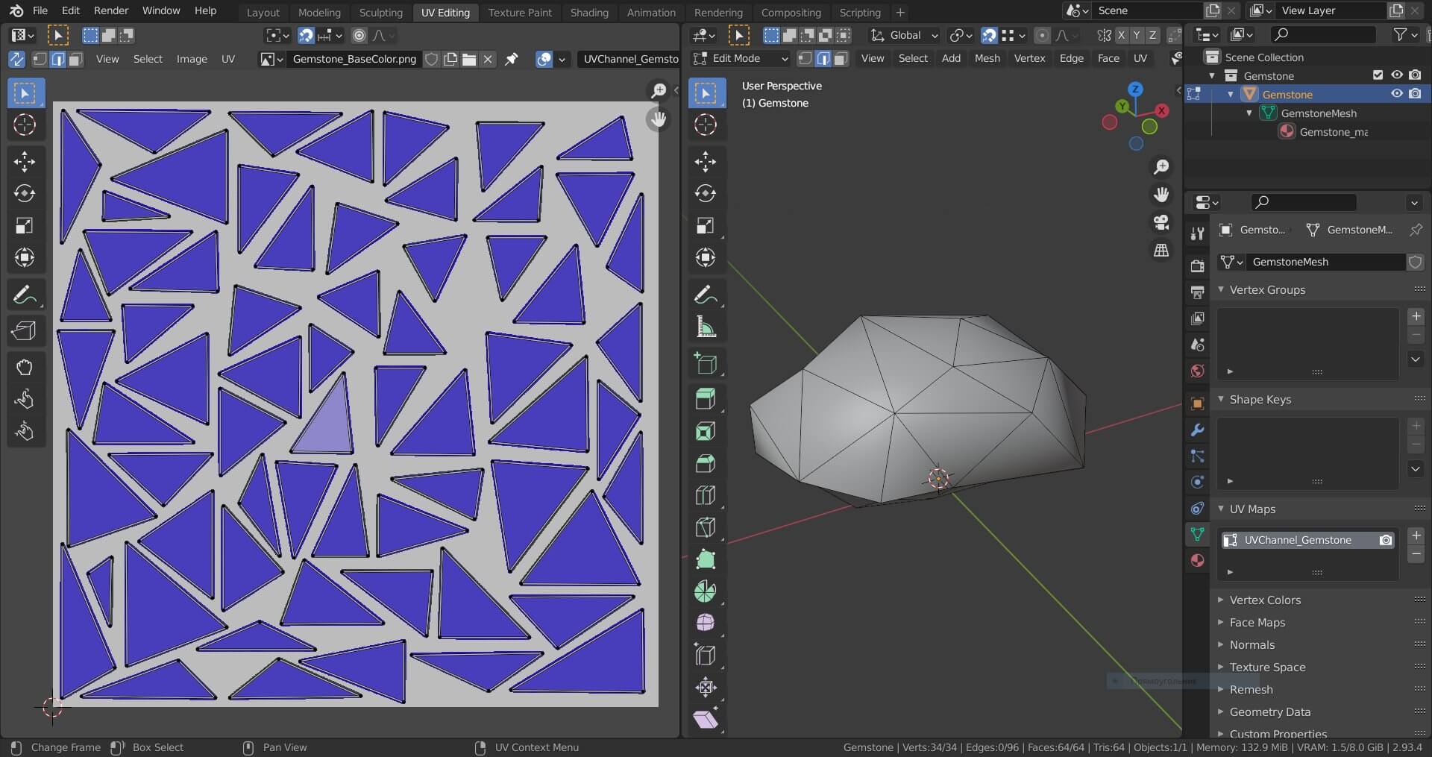
Task: Open the Edit Mode dropdown
Action: pos(740,58)
